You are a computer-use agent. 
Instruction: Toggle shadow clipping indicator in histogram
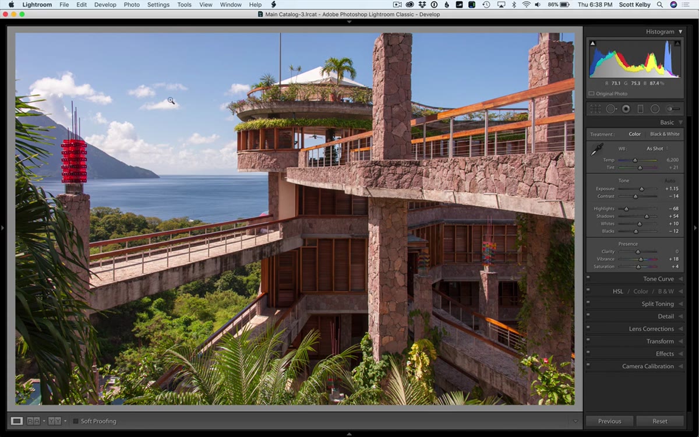(592, 44)
